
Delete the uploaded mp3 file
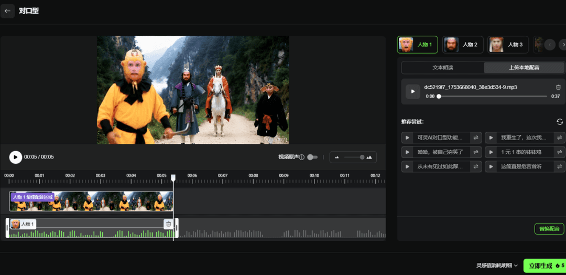(x=558, y=87)
